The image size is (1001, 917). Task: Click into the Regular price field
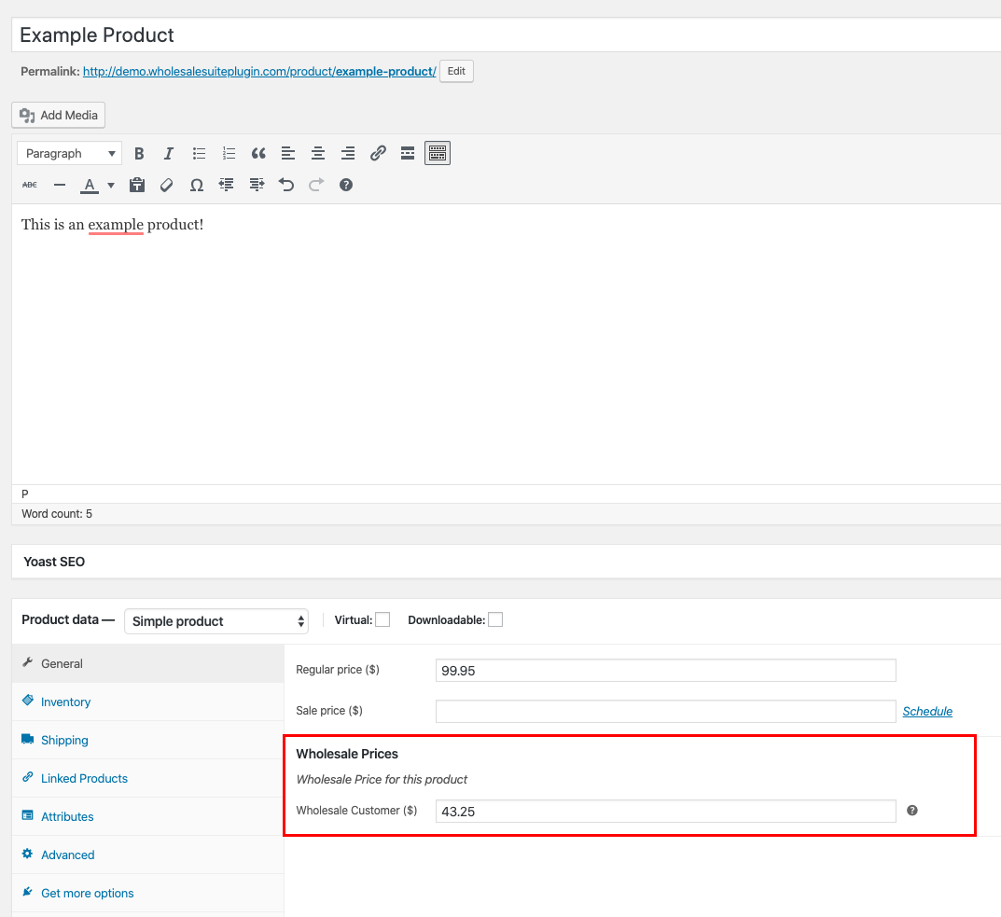tap(665, 671)
